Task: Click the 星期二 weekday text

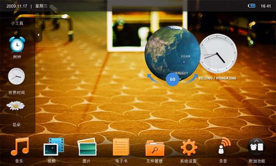Action: [x=41, y=6]
